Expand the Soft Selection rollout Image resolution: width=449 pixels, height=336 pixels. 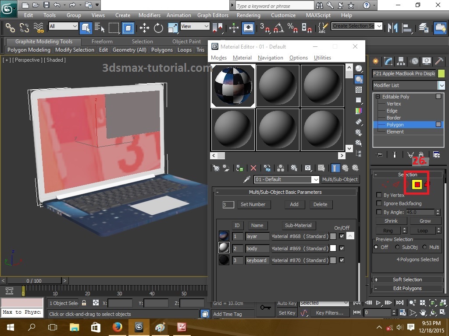(x=407, y=280)
